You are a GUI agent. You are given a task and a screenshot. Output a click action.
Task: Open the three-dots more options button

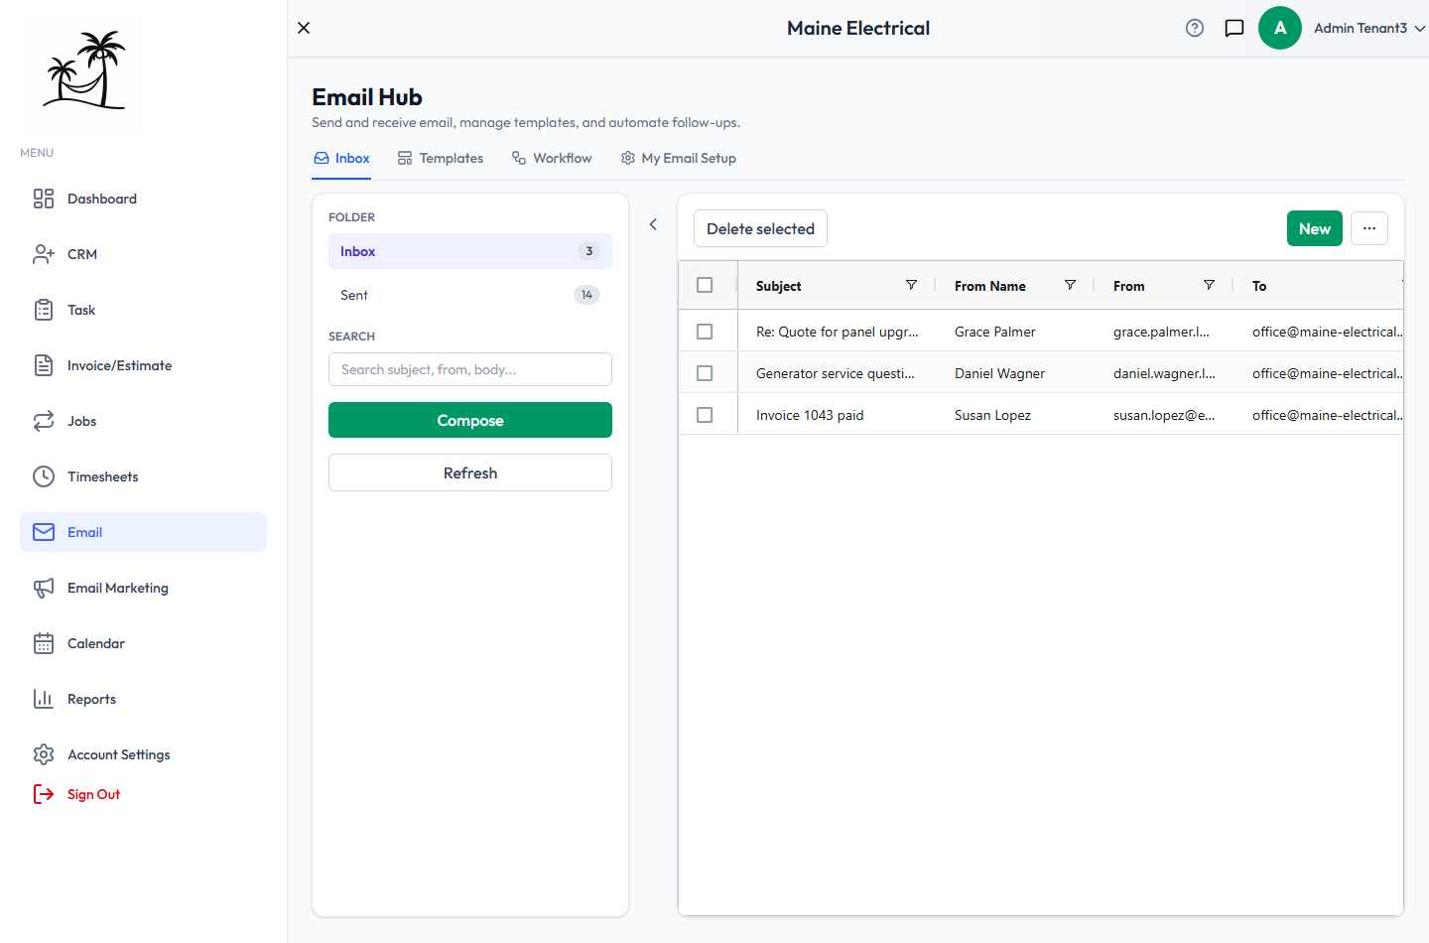1369,228
